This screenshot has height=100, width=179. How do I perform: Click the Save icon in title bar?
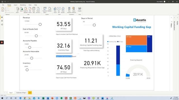(2, 2)
